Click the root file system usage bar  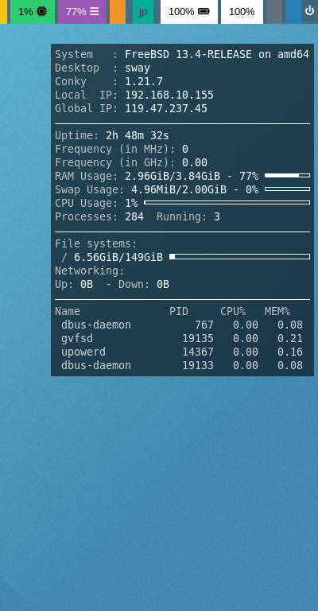[240, 256]
